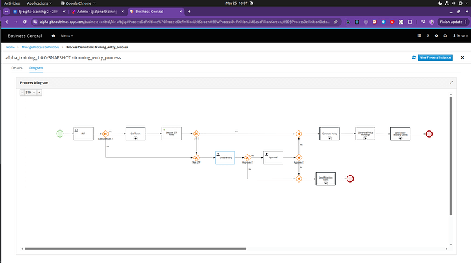The image size is (471, 263).
Task: Click the green start event circle
Action: [60, 134]
